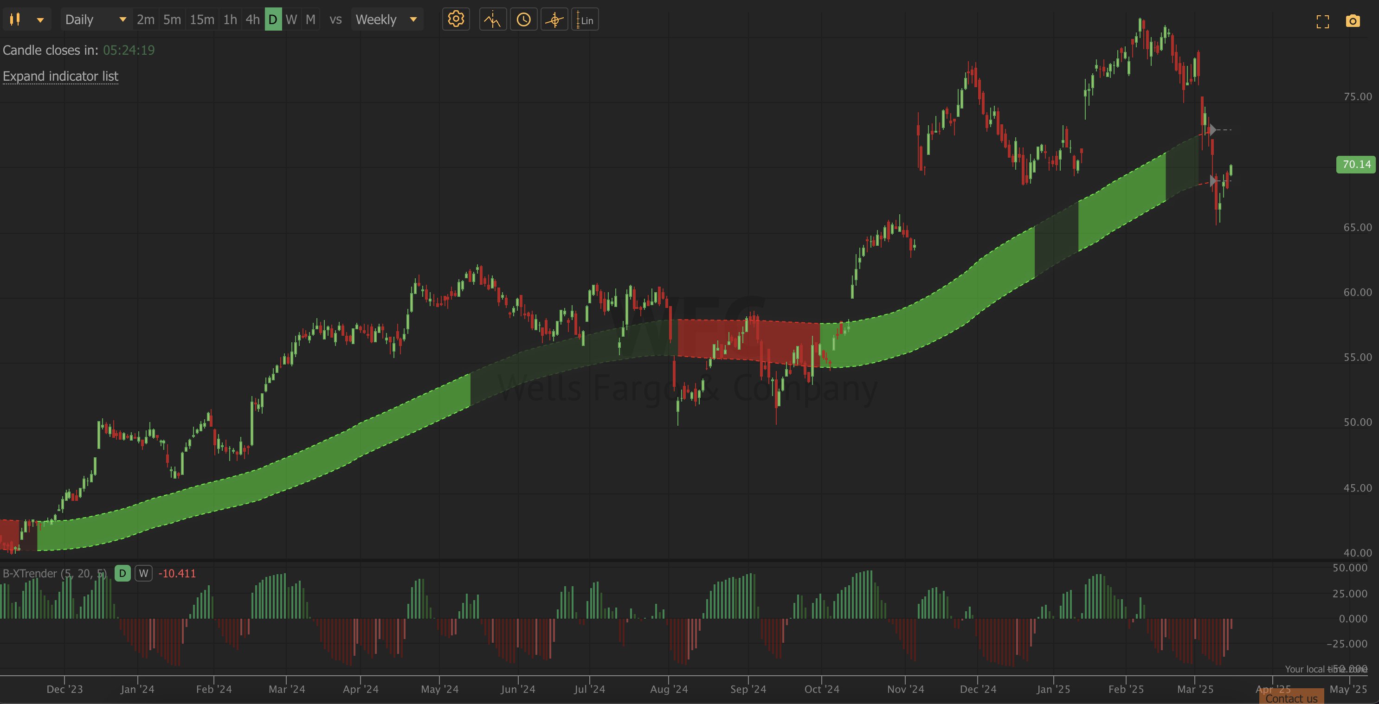The height and width of the screenshot is (704, 1379).
Task: Toggle B-XTrender weekly W indicator
Action: tap(143, 574)
